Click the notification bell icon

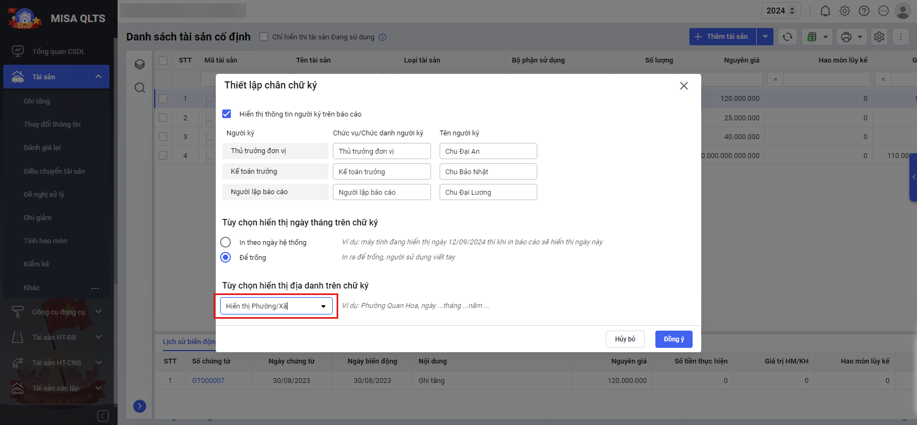point(825,11)
